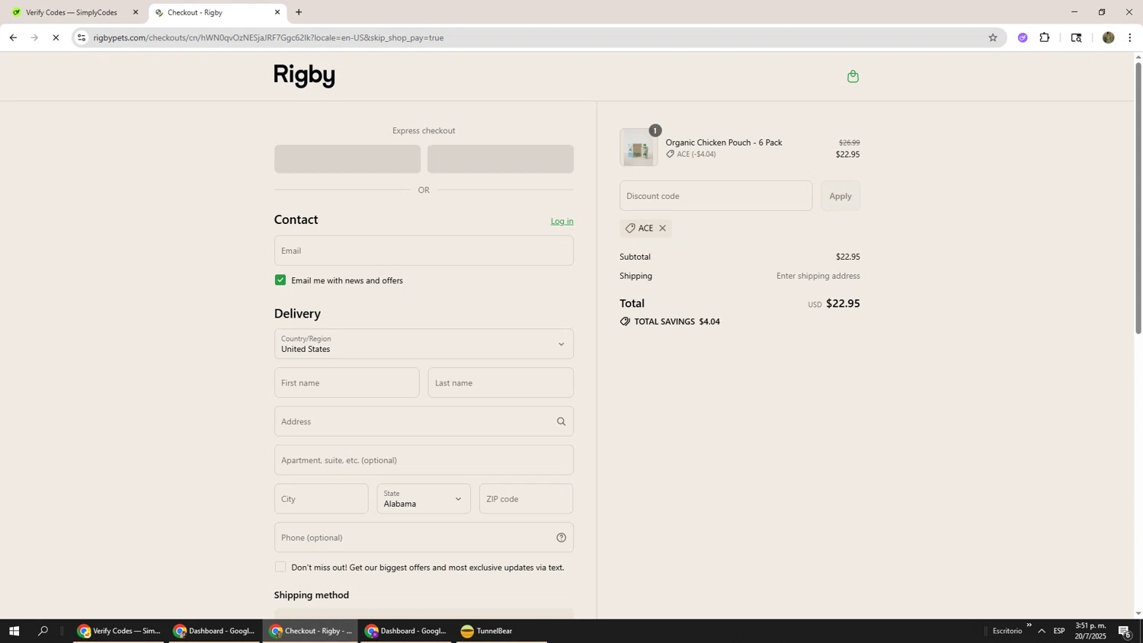
Task: Open the Windows Start menu
Action: click(x=13, y=631)
